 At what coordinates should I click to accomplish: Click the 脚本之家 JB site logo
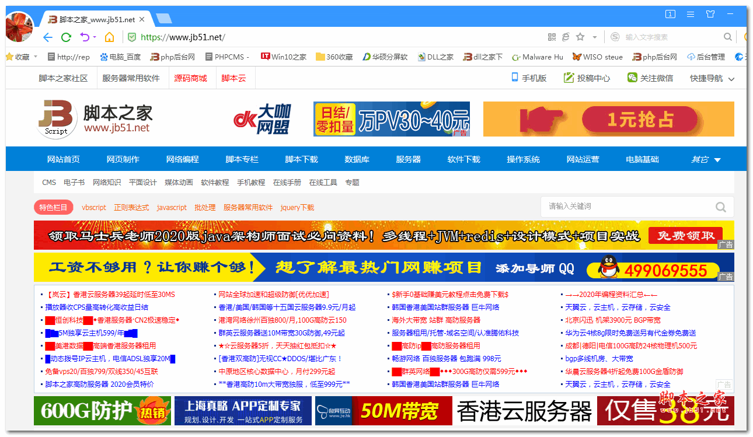[95, 118]
